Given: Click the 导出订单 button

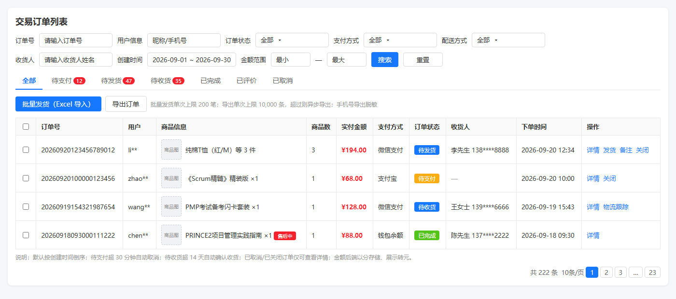Looking at the screenshot, I should point(126,104).
